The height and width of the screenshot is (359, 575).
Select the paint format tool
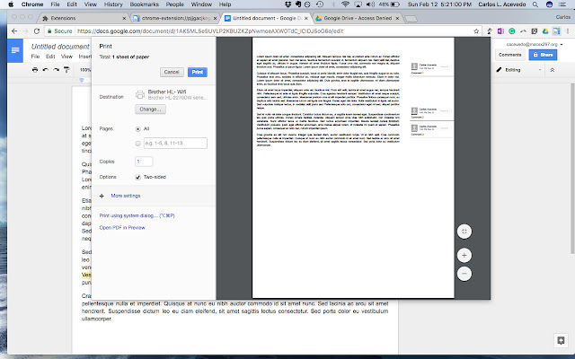66,70
